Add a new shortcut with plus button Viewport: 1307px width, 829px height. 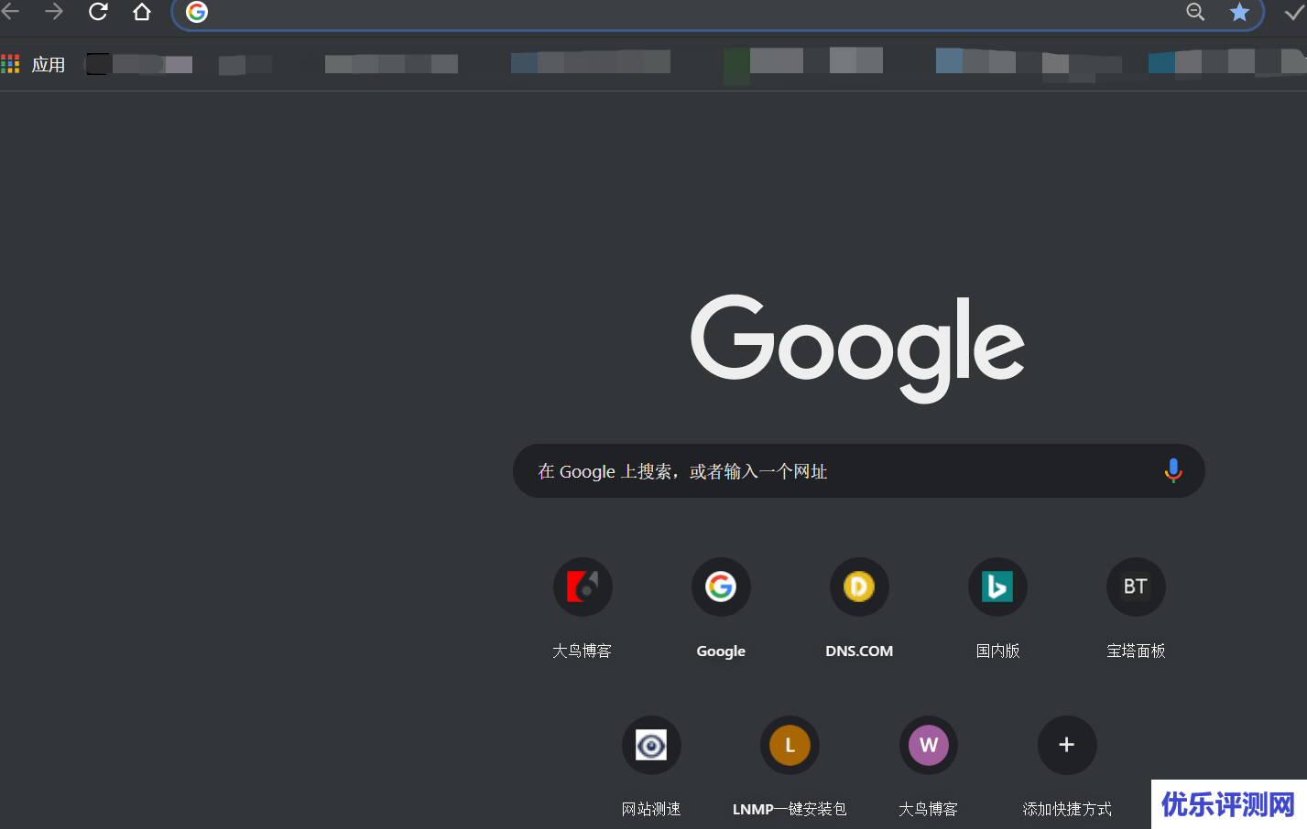pyautogui.click(x=1066, y=745)
